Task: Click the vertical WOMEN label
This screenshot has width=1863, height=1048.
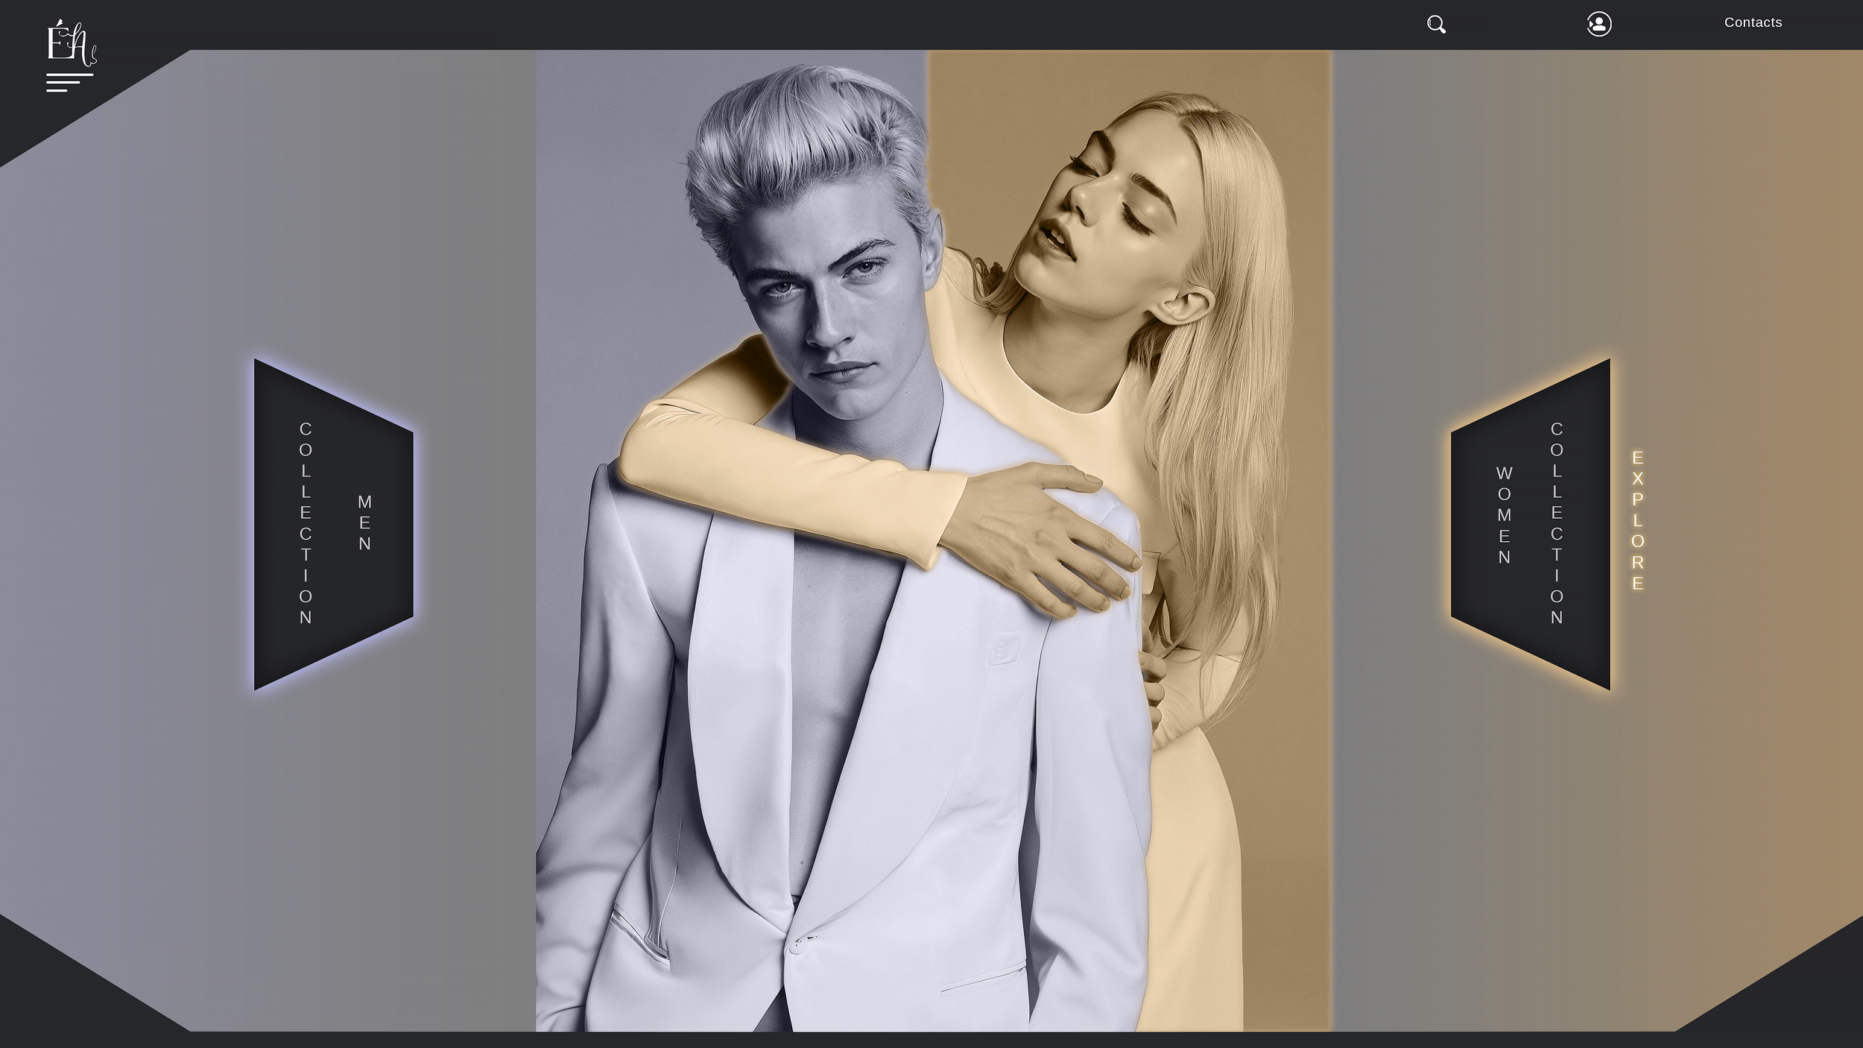Action: tap(1504, 515)
